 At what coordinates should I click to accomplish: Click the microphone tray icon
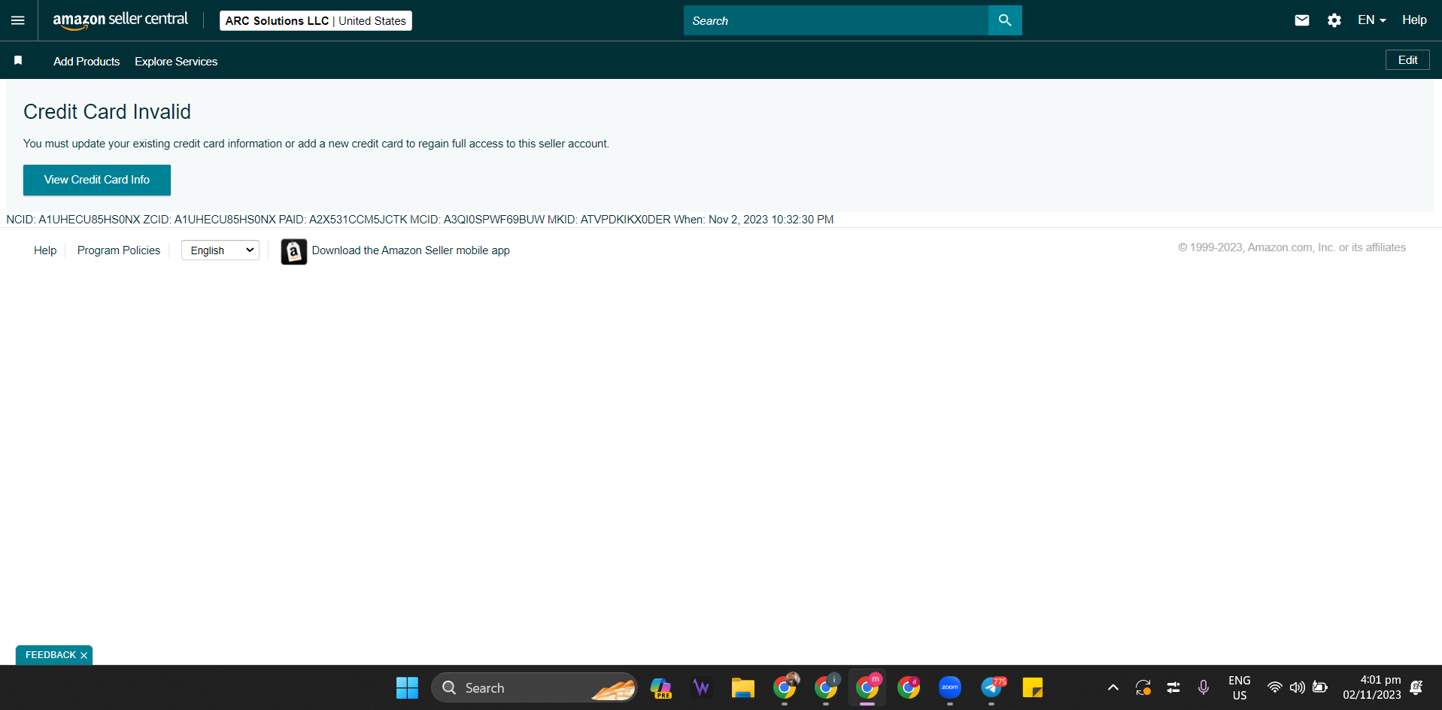1204,687
